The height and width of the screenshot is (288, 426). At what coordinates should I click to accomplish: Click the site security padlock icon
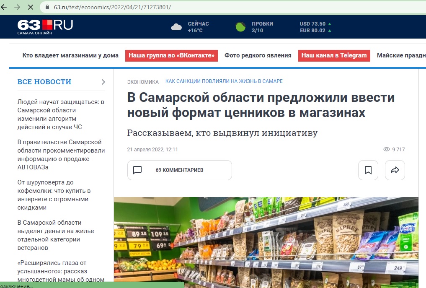pos(47,8)
